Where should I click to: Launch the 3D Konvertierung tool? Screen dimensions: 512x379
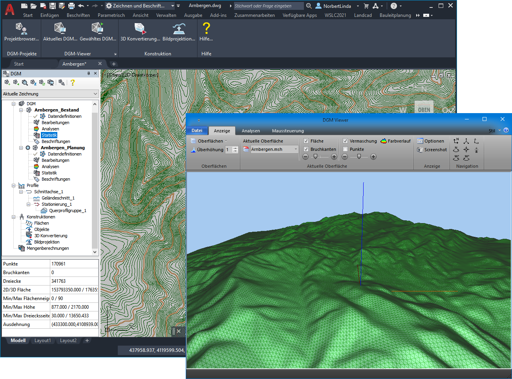point(140,29)
